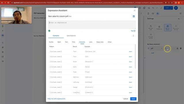Image resolution: width=184 pixels, height=104 pixels.
Task: Select the Math category tab
Action: pyautogui.click(x=59, y=42)
